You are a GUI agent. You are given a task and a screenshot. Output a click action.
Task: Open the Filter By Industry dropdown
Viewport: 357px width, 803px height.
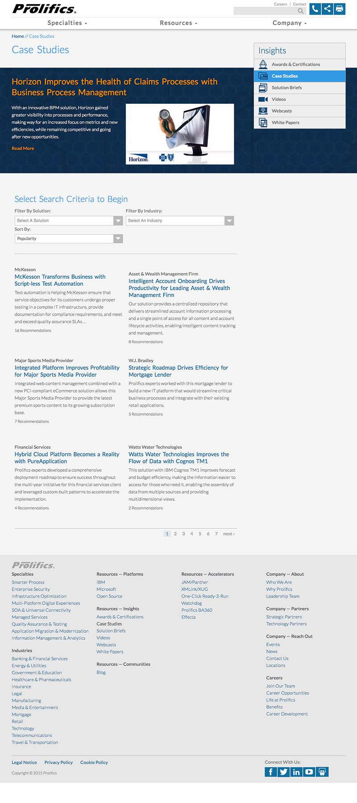click(179, 220)
